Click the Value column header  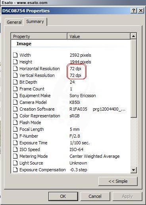(99, 36)
